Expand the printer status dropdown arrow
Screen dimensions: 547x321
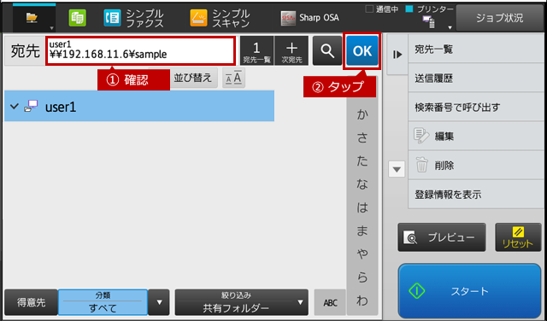click(450, 27)
